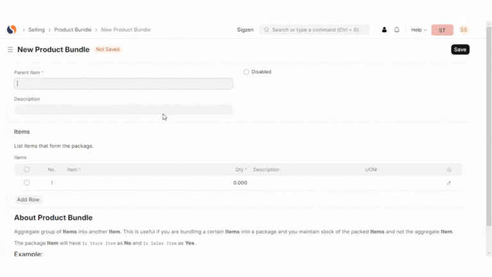Click the Add Row button
The width and height of the screenshot is (492, 277).
point(28,199)
